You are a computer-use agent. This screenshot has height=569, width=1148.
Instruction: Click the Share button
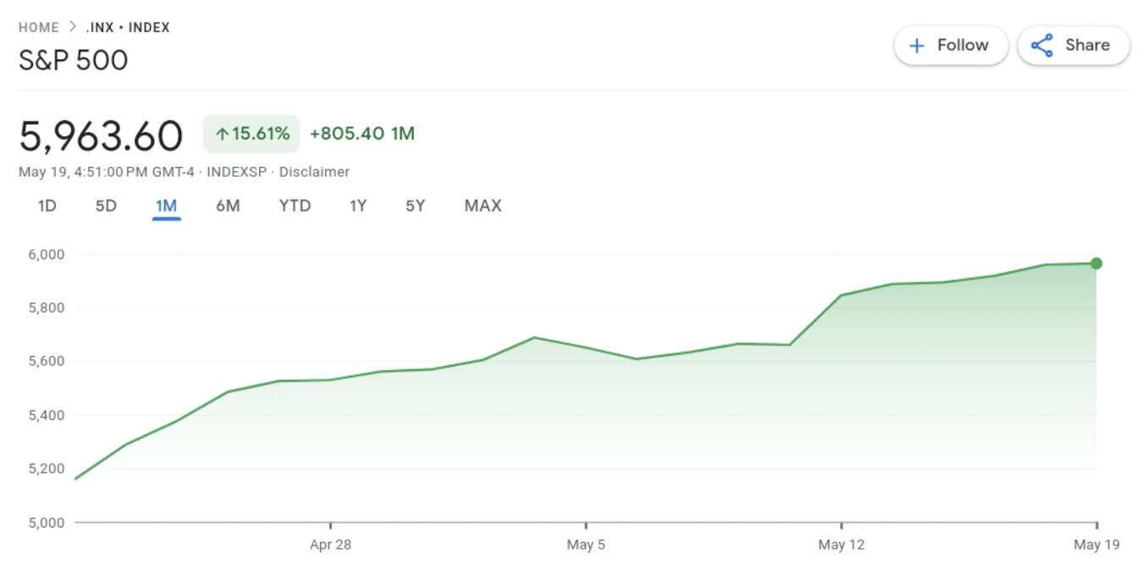coord(1073,46)
